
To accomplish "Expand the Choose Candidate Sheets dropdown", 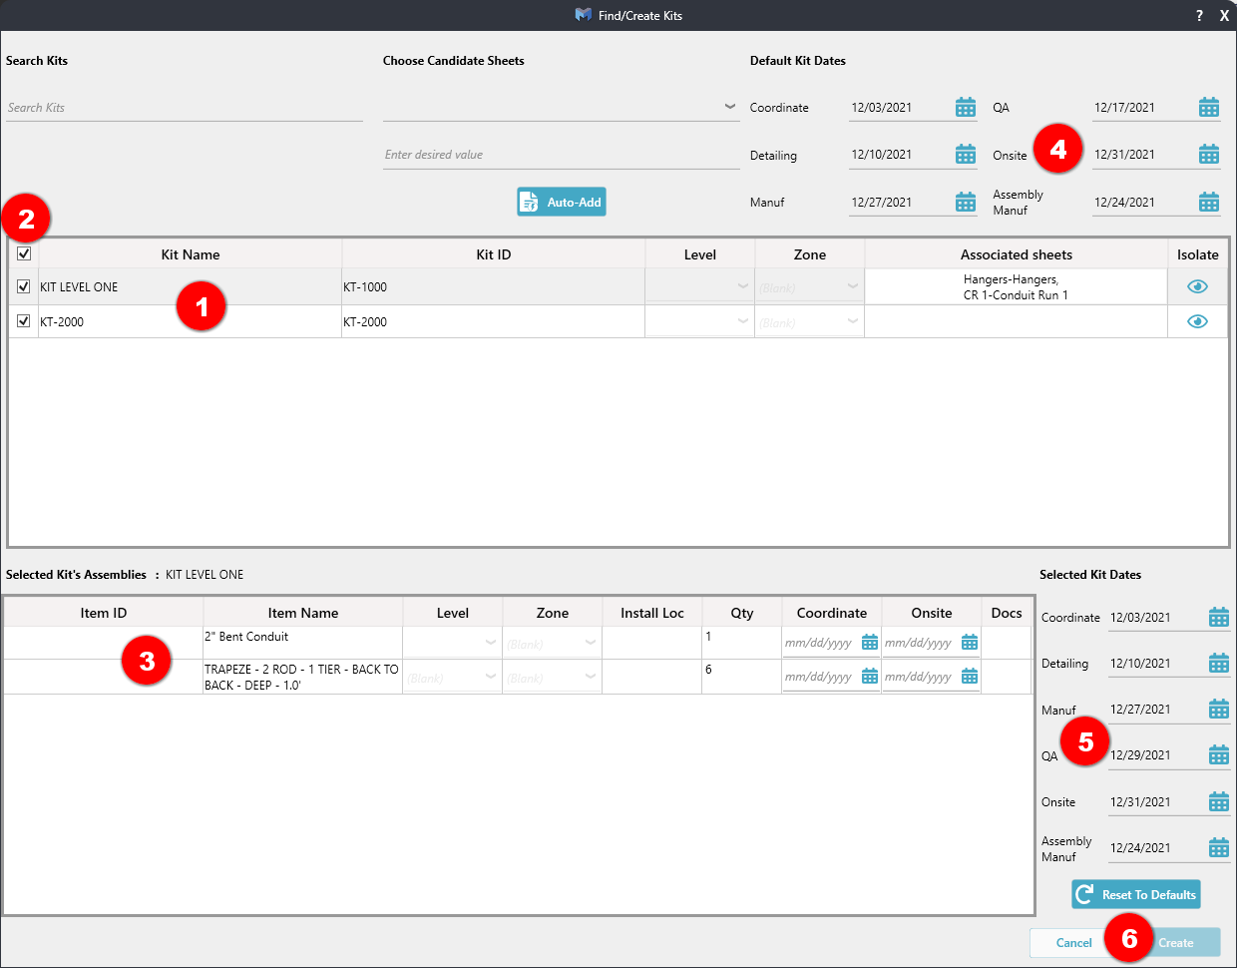I will tap(730, 107).
